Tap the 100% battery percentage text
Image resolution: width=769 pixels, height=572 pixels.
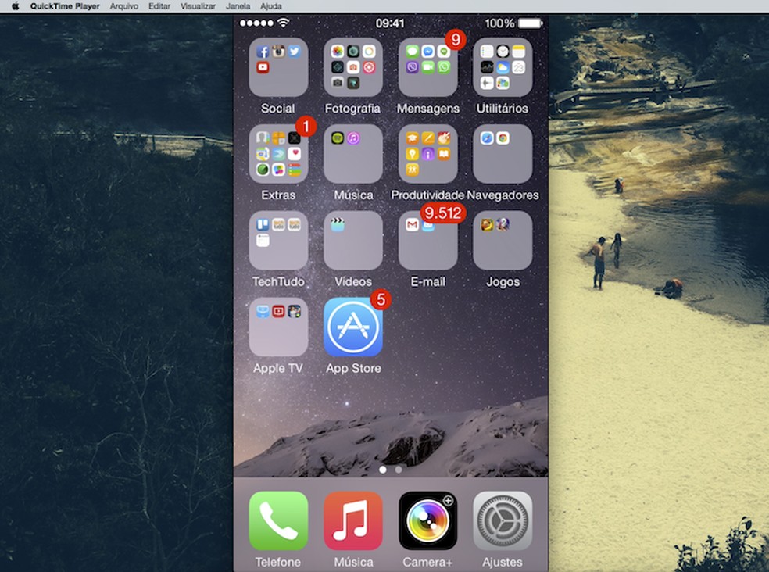coord(499,23)
